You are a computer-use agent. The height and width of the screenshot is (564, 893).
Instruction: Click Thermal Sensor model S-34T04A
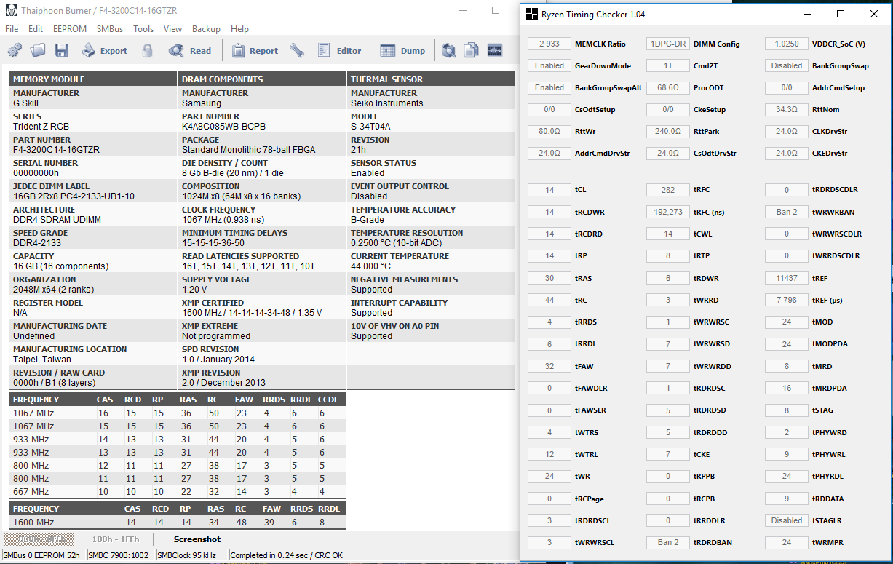370,127
